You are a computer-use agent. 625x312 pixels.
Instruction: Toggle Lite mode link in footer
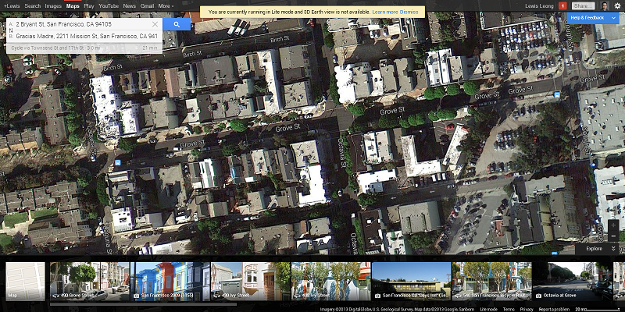(x=488, y=309)
